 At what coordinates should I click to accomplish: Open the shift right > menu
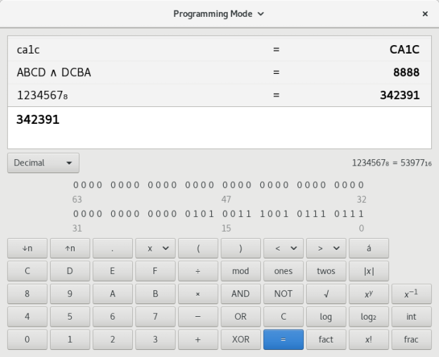coord(326,248)
